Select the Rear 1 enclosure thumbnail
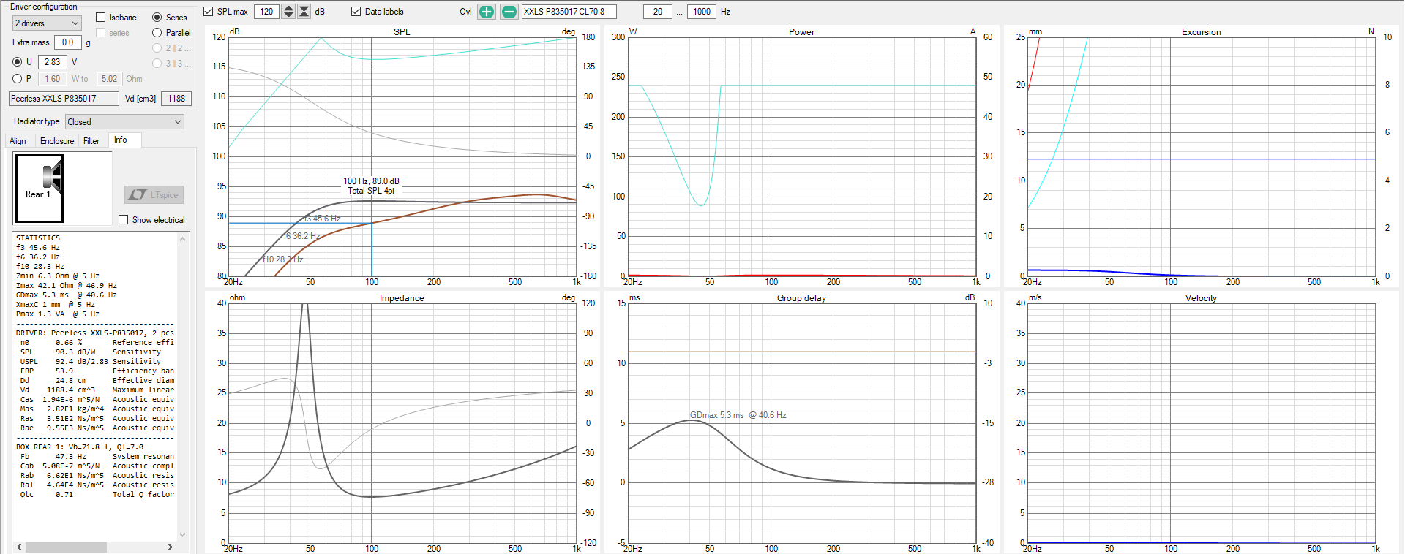This screenshot has height=554, width=1405. pos(40,189)
